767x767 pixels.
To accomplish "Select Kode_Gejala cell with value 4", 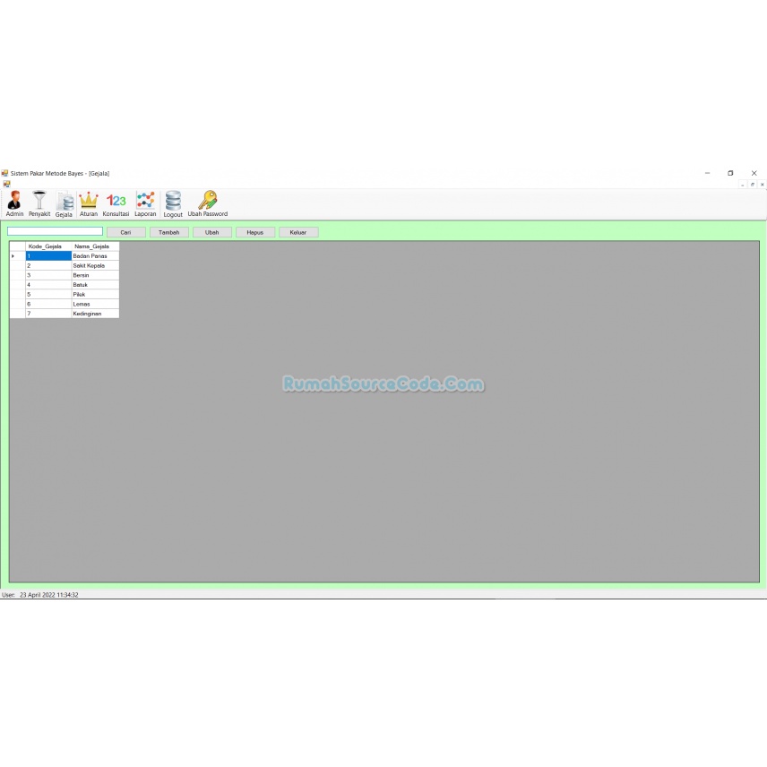I will [48, 285].
